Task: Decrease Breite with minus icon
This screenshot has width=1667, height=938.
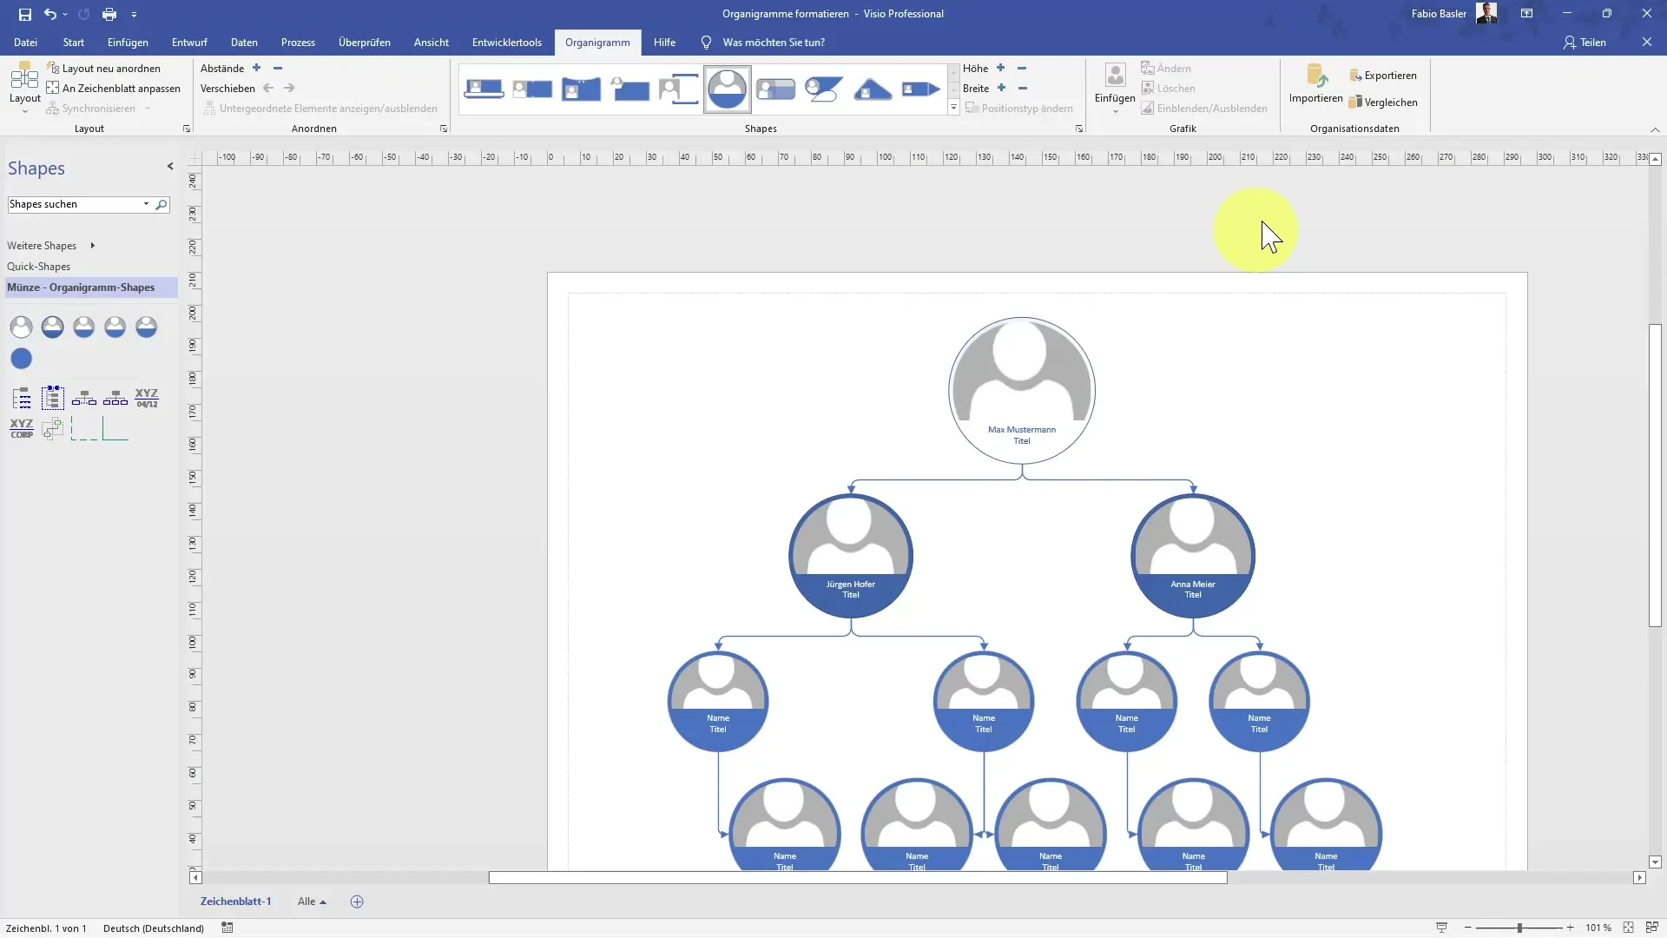Action: [x=1023, y=88]
